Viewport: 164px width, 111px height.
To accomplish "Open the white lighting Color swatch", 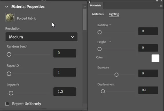I will pyautogui.click(x=155, y=58).
